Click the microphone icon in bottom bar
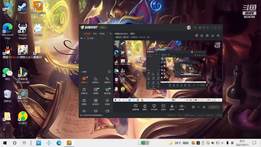 (x=172, y=106)
